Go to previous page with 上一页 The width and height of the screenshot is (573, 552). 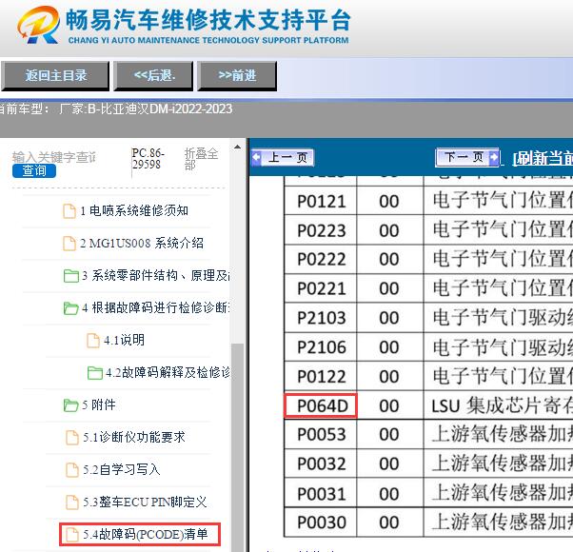283,158
